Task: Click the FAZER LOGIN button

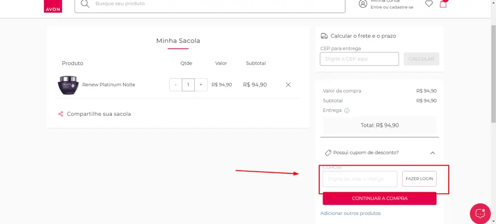Action: click(419, 179)
